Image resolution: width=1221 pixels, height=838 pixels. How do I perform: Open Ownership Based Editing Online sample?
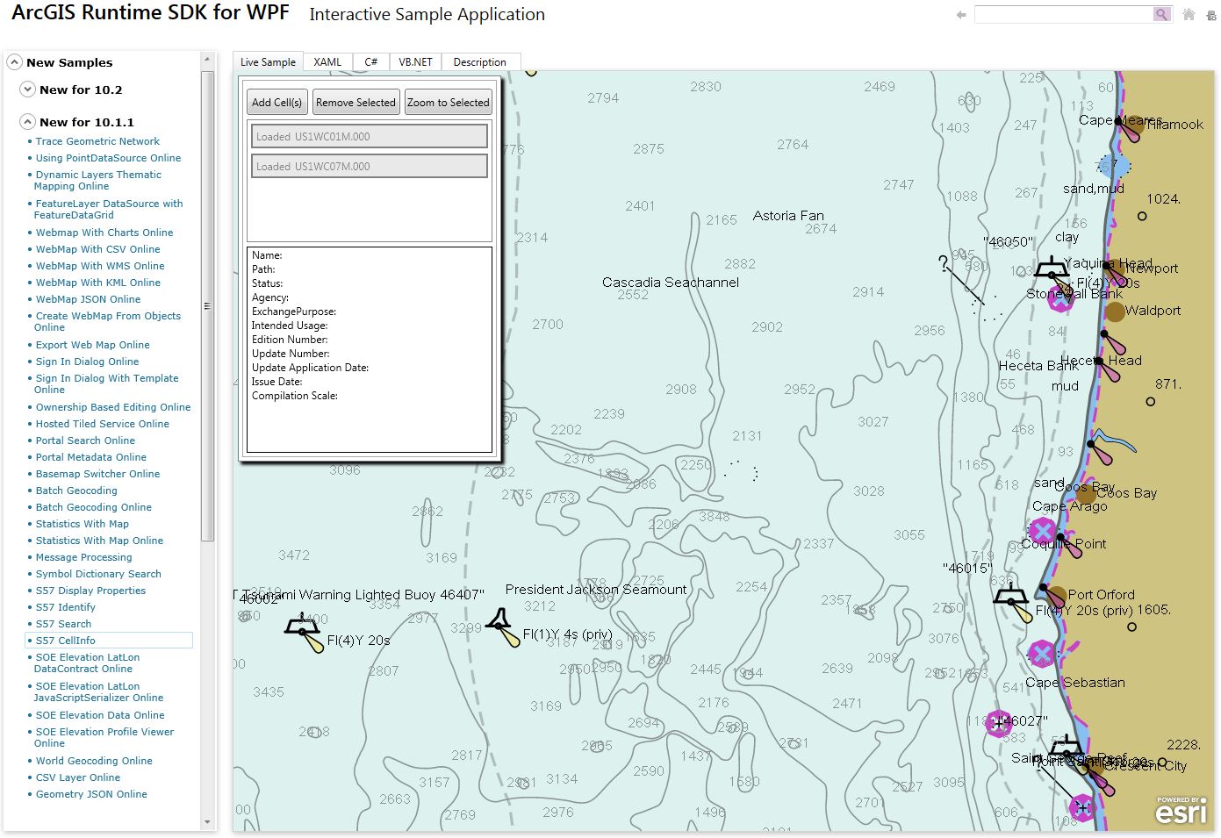113,407
